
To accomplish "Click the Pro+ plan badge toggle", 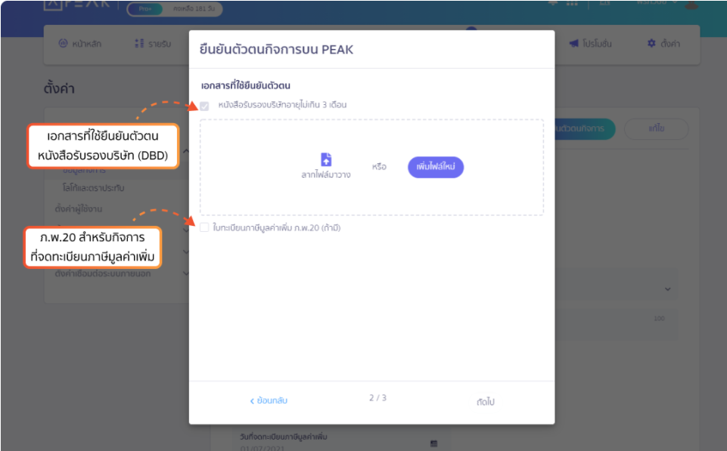I will click(144, 9).
